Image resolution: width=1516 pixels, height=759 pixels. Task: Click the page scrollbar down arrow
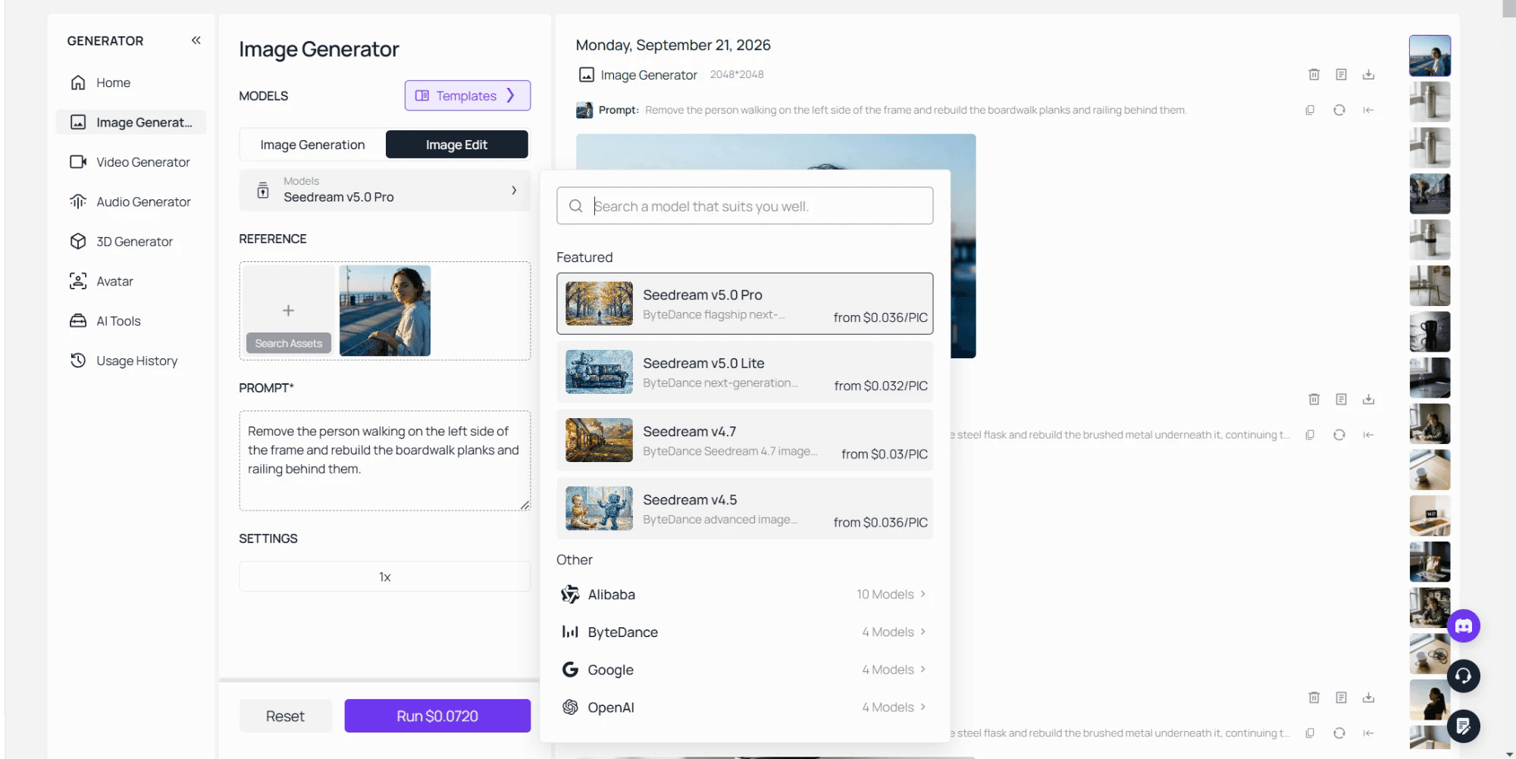coord(1509,754)
